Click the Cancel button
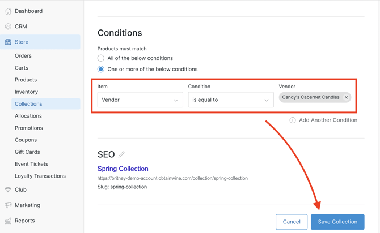 292,222
